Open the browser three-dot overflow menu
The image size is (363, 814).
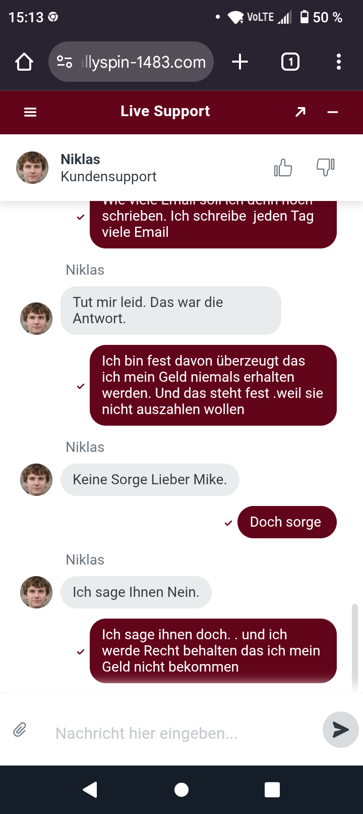pyautogui.click(x=339, y=62)
